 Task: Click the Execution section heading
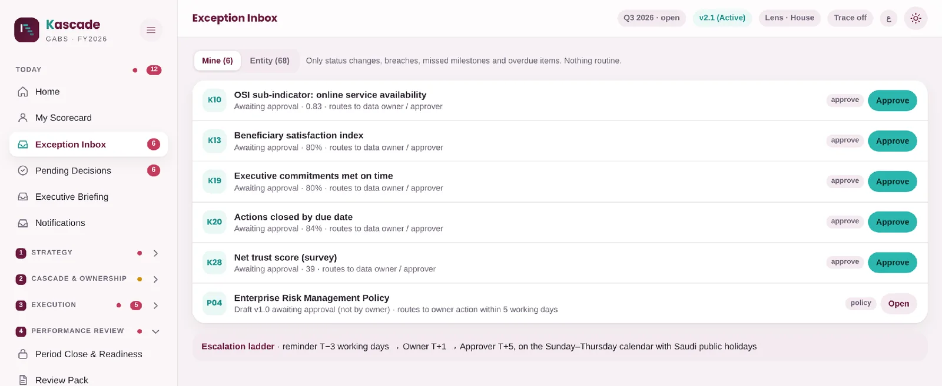(x=54, y=305)
